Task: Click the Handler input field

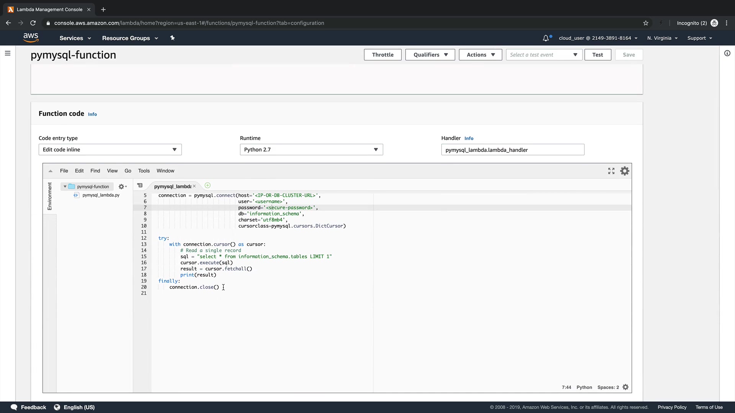Action: [x=512, y=150]
